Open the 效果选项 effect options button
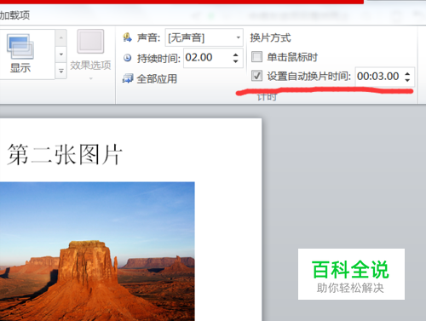426x321 pixels. pos(90,54)
